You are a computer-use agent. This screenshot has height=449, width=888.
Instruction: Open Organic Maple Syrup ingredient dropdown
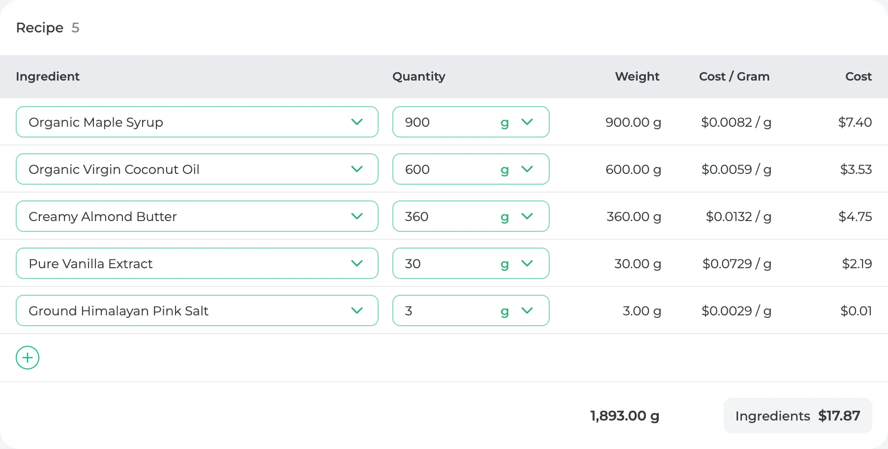pos(197,122)
